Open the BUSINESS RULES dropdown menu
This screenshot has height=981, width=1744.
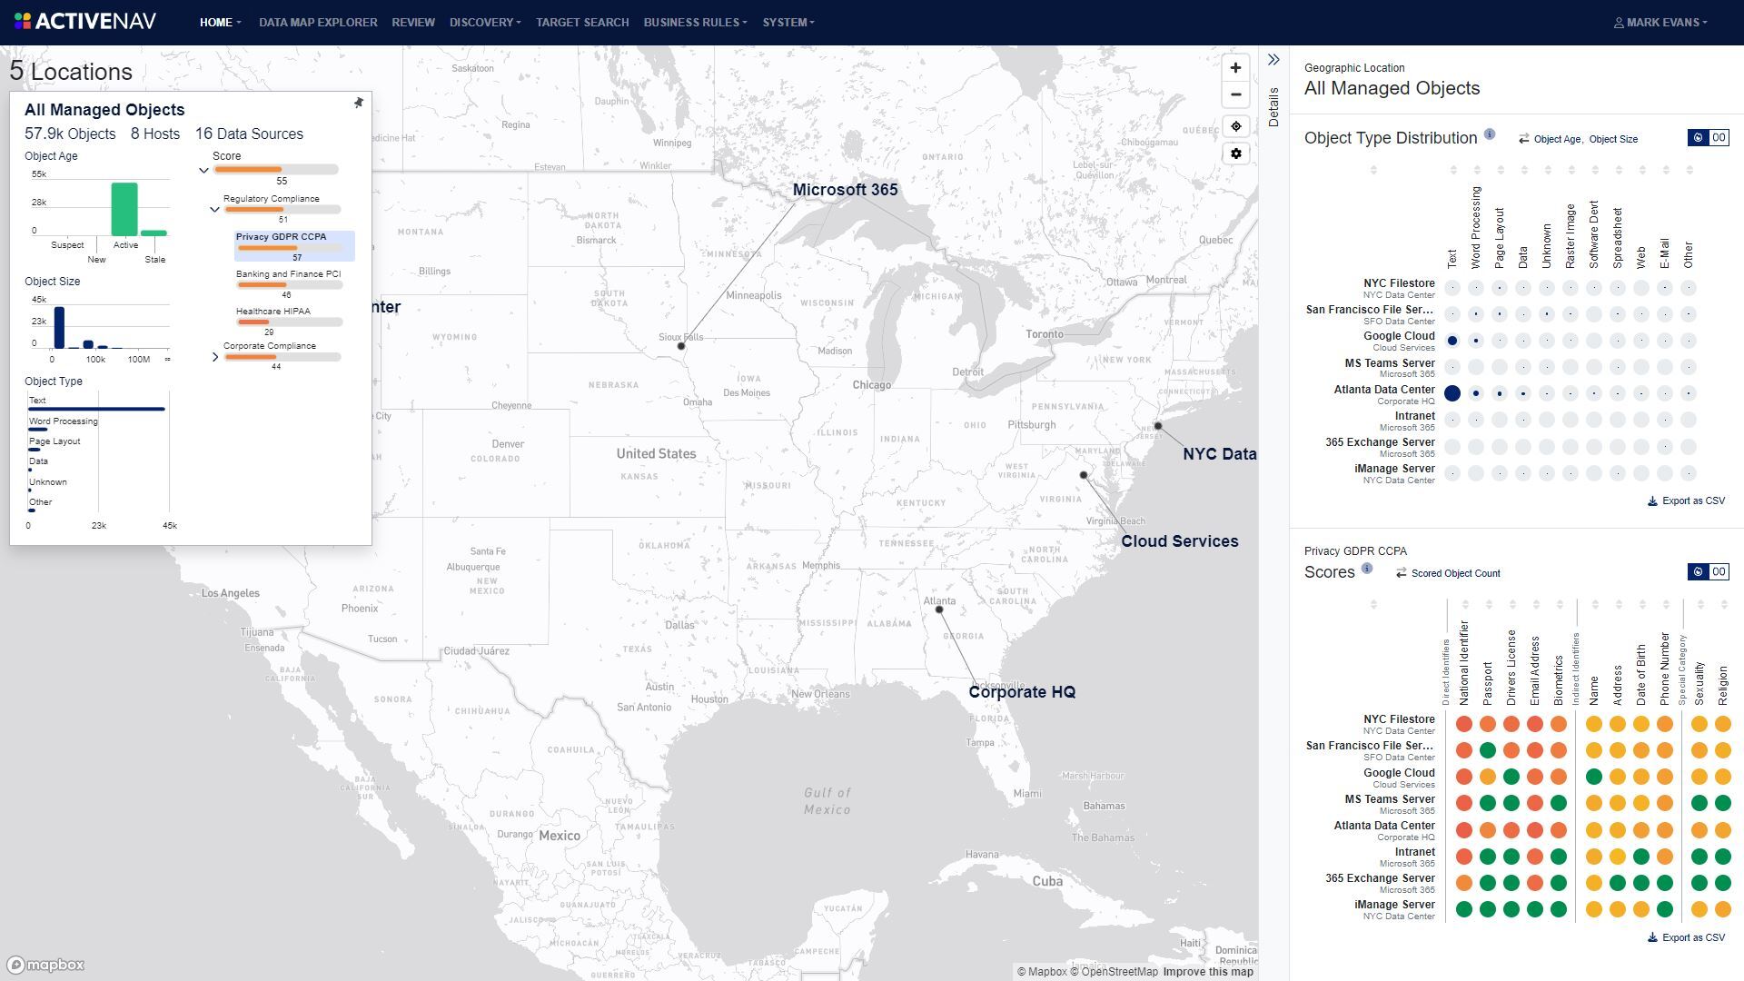point(695,22)
